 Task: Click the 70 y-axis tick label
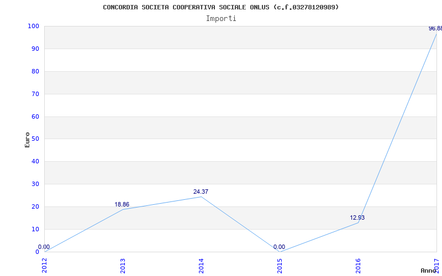pos(35,94)
